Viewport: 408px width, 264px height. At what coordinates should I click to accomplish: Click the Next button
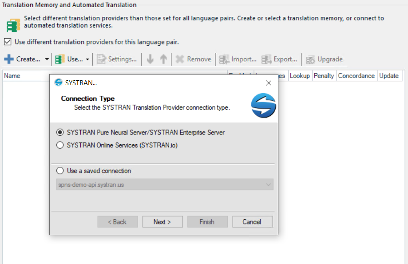point(162,222)
